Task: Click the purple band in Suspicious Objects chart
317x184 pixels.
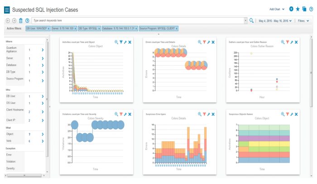Action: 264,137
